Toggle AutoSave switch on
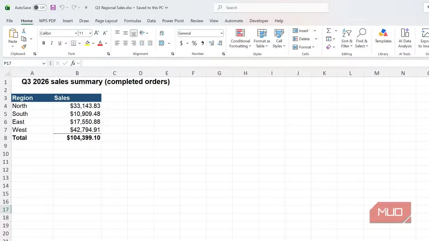 point(40,8)
